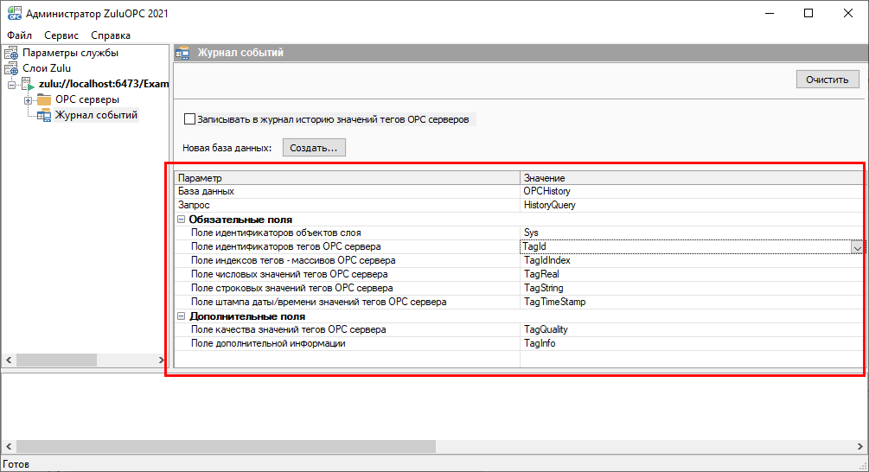Click the Создать... database button
Viewport: 869px width, 472px height.
point(314,148)
